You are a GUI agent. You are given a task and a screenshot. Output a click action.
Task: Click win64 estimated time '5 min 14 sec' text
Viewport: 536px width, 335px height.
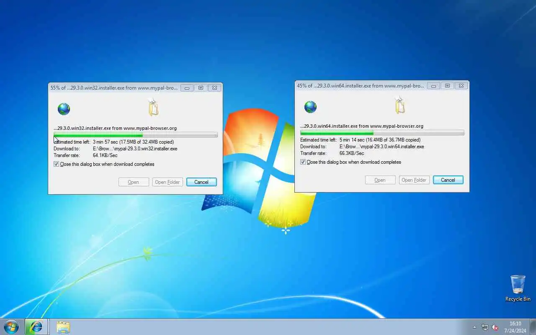[x=353, y=140]
